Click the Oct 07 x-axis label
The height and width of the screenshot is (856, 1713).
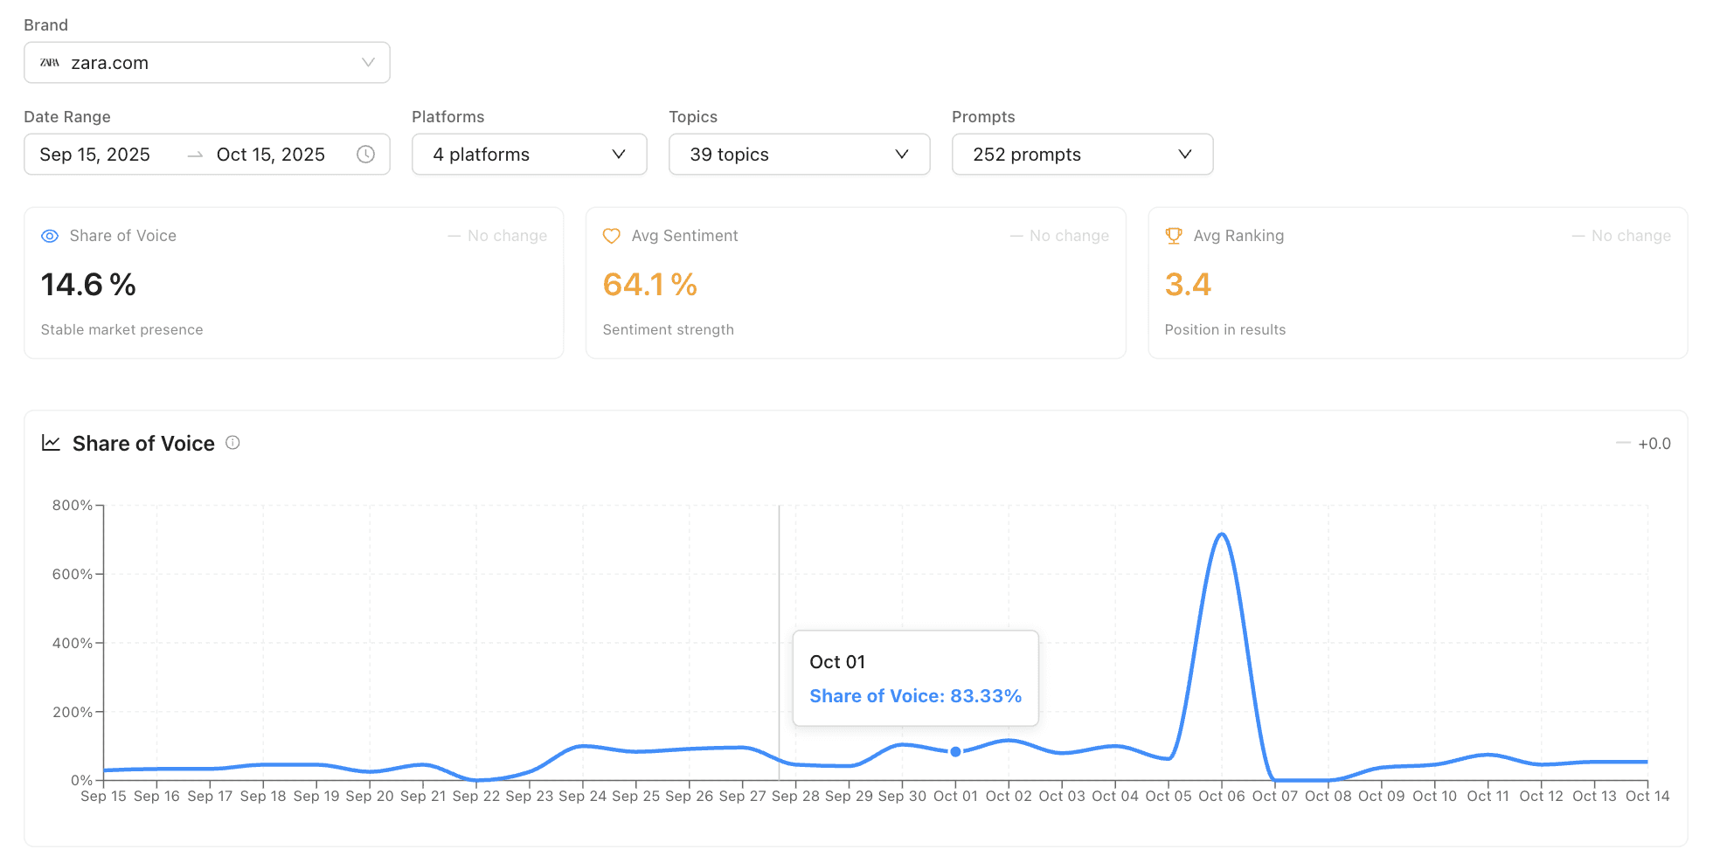[1275, 797]
